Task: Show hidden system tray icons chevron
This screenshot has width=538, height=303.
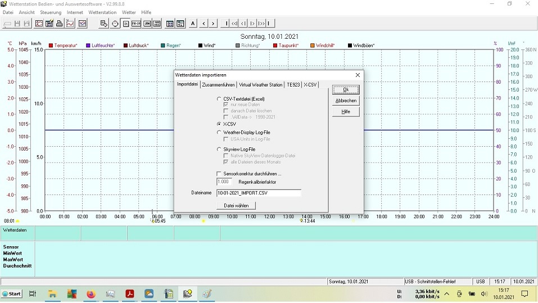Action: click(x=446, y=293)
